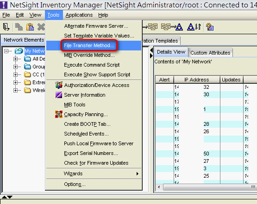Click the purple Server Information icon
257x204 pixels.
(59, 95)
